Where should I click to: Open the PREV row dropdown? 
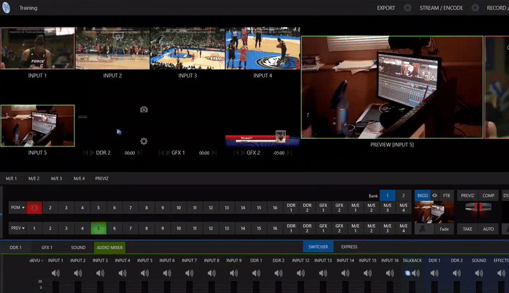(18, 228)
